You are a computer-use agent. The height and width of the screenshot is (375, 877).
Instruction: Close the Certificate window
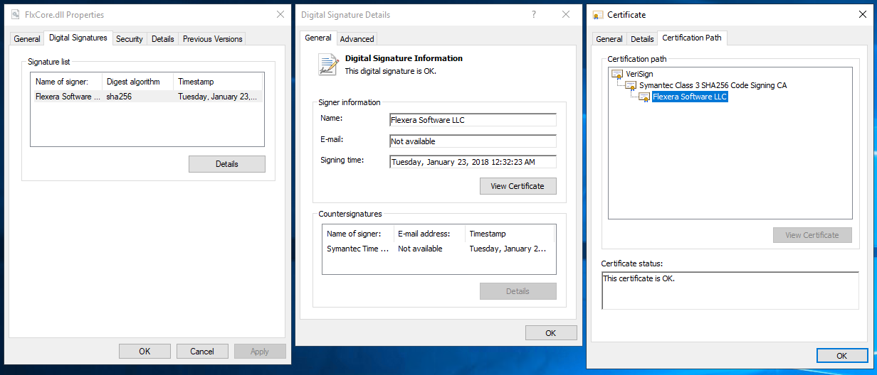point(863,15)
